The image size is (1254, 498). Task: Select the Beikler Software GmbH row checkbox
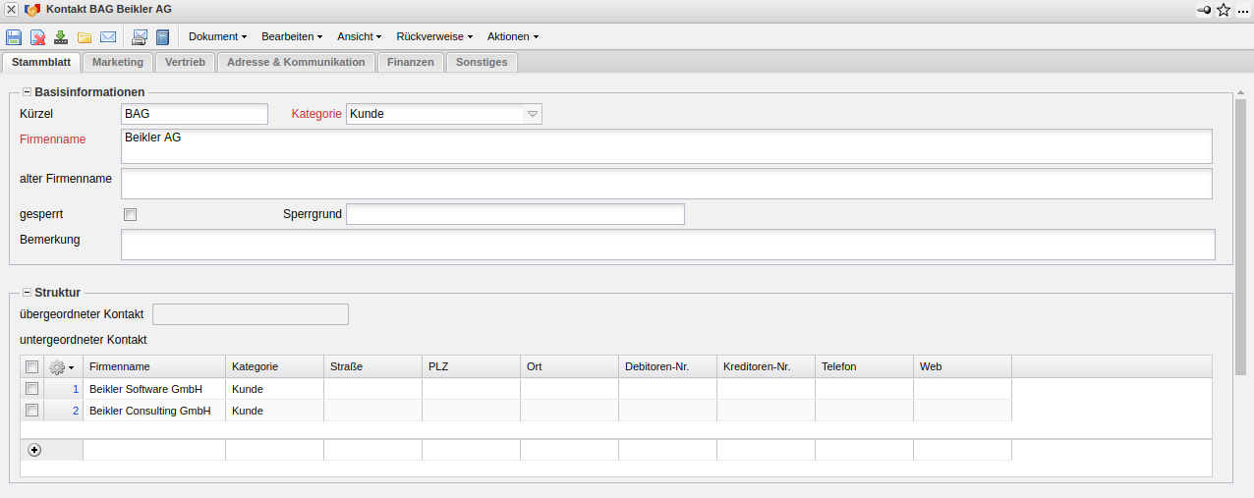32,389
